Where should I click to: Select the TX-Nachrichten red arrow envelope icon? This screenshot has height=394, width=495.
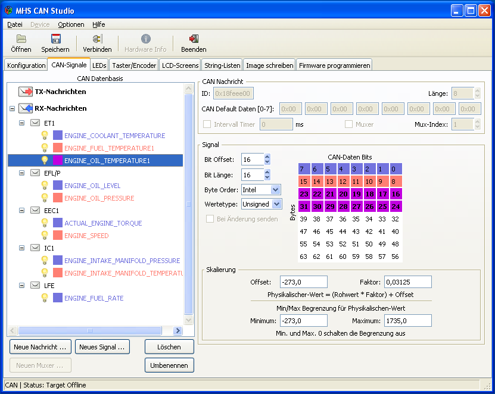tap(26, 92)
